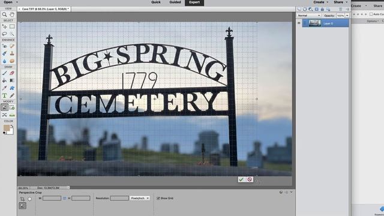The image size is (384, 216).
Task: Delete layer with trash icon
Action: point(340,9)
